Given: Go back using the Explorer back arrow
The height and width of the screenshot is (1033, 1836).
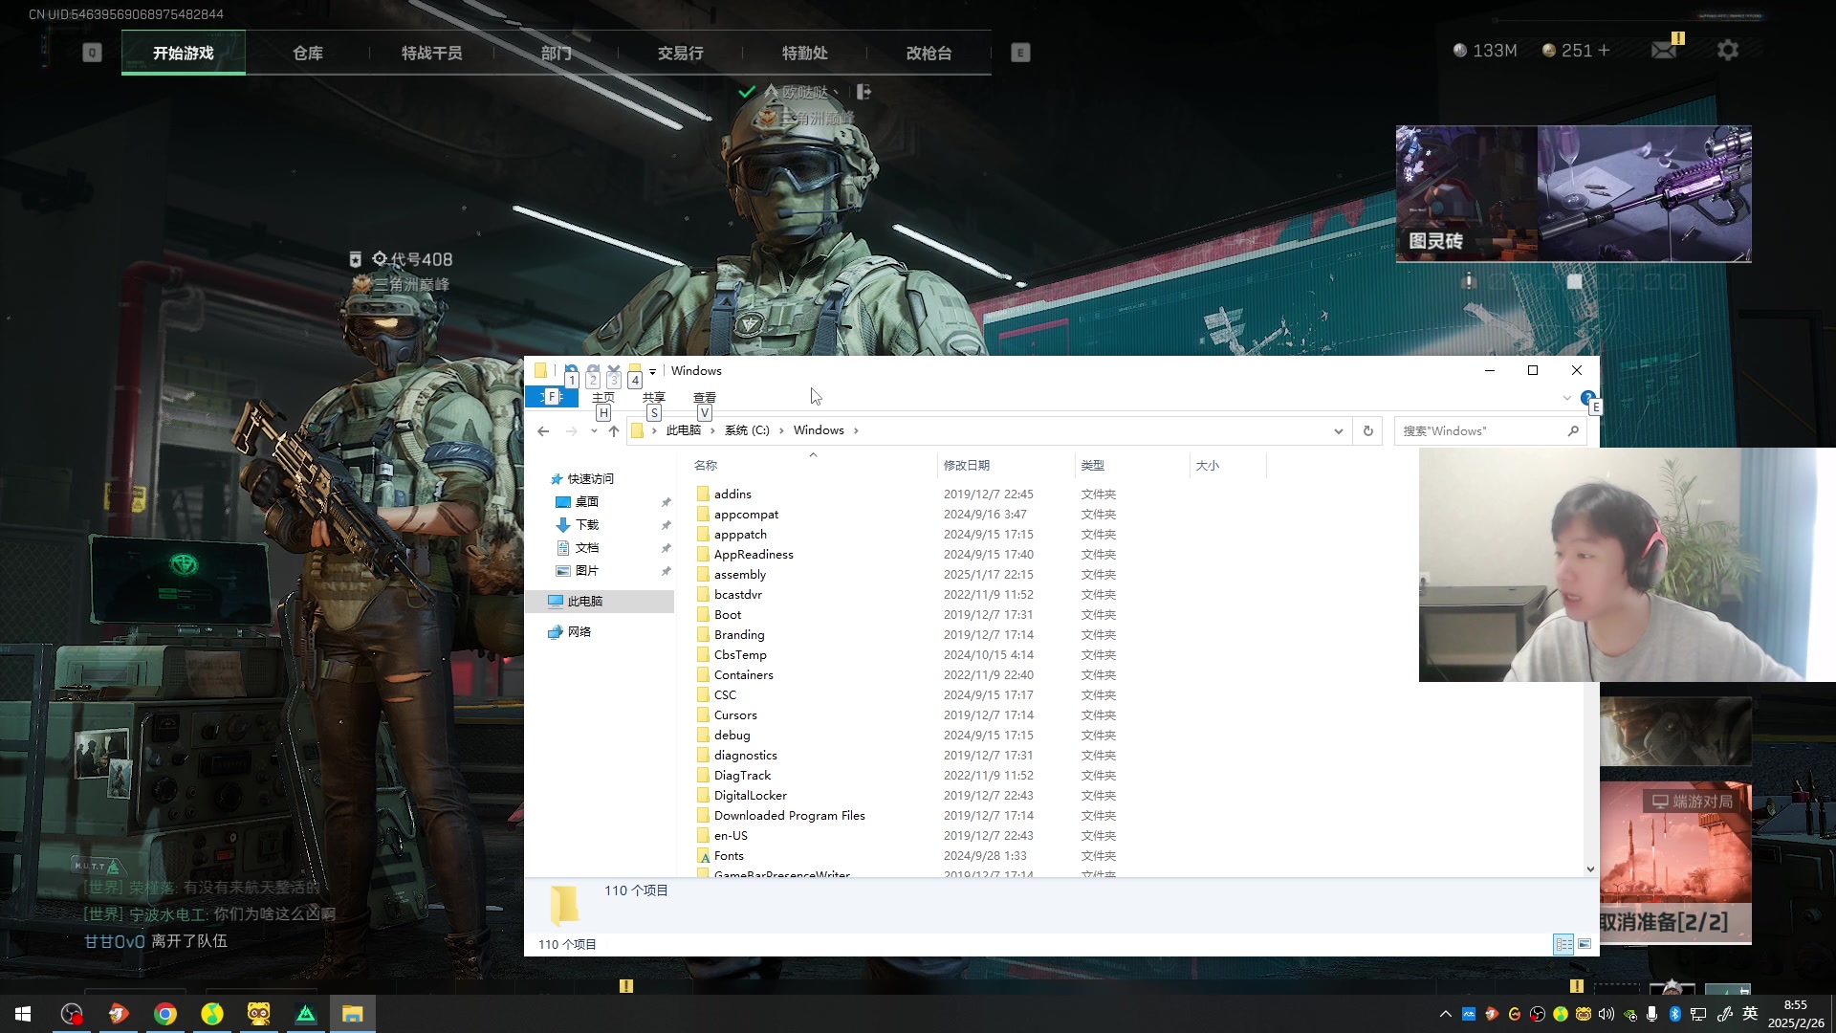Looking at the screenshot, I should 543,430.
